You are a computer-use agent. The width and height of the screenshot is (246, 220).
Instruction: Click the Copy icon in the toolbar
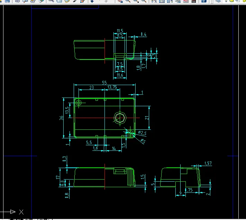[59, 1]
